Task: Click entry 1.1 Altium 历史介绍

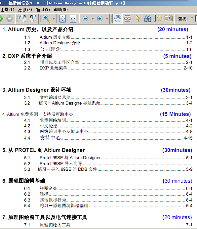Action: (108, 37)
